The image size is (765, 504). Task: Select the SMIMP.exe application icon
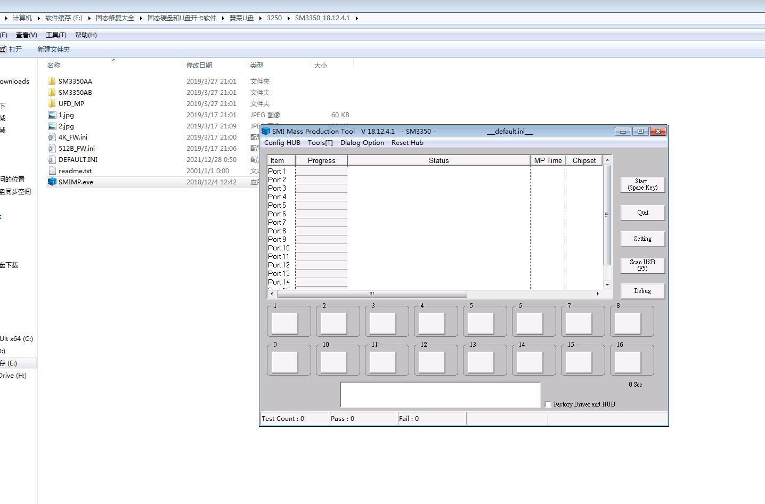click(52, 182)
